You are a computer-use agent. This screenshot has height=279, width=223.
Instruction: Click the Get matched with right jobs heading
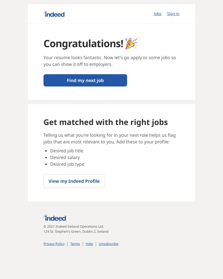[x=106, y=122]
